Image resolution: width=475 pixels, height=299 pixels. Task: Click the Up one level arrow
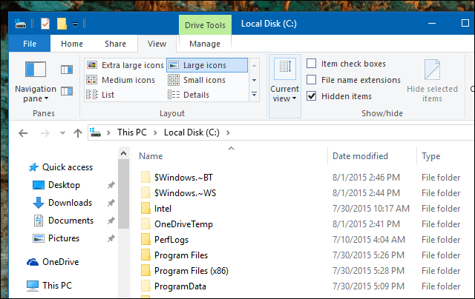[78, 133]
